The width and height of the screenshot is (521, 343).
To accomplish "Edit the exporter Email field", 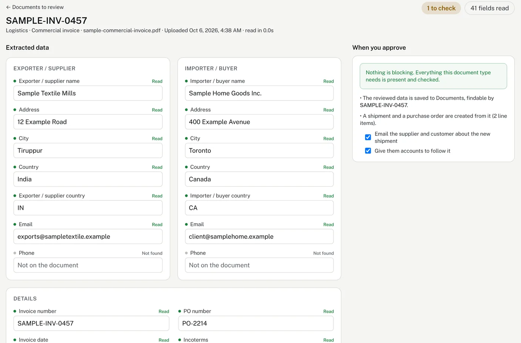I will tap(88, 237).
